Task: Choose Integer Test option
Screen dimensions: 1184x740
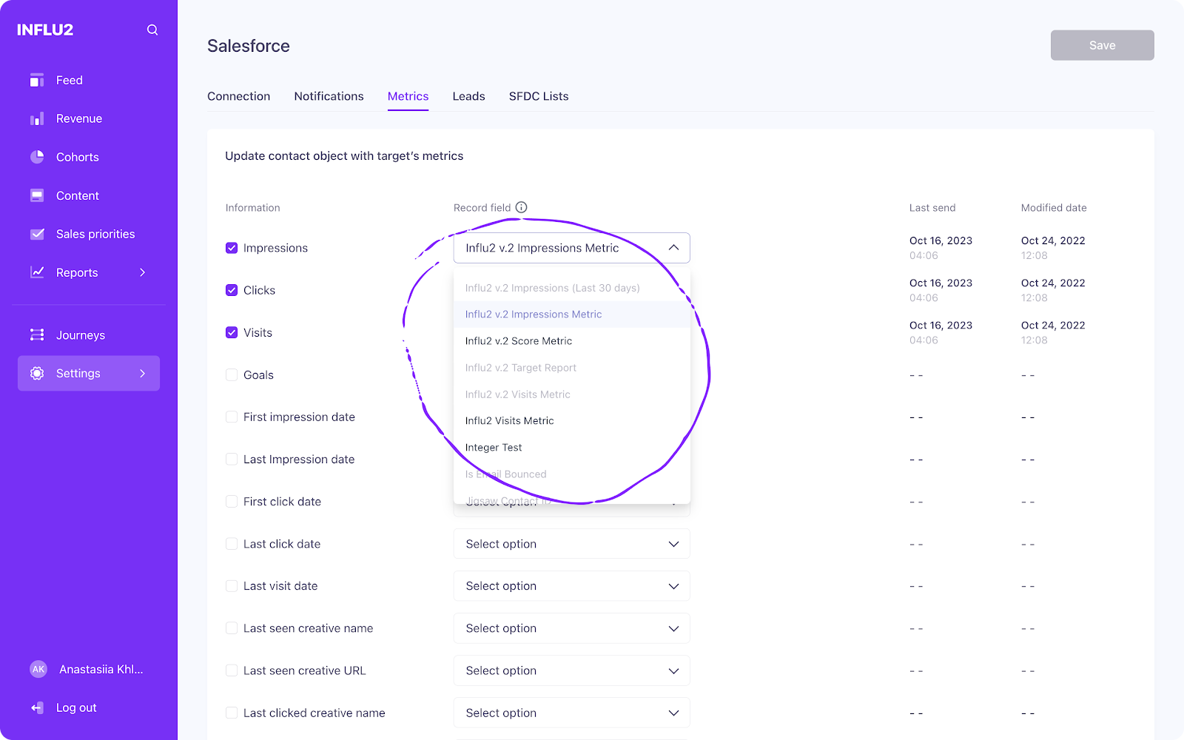Action: [x=571, y=447]
